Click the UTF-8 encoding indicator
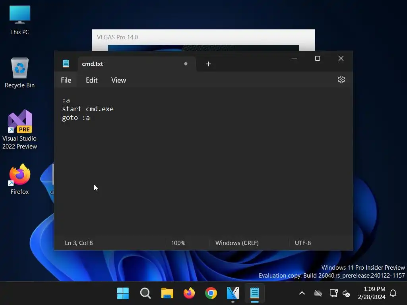The height and width of the screenshot is (305, 407). point(302,243)
